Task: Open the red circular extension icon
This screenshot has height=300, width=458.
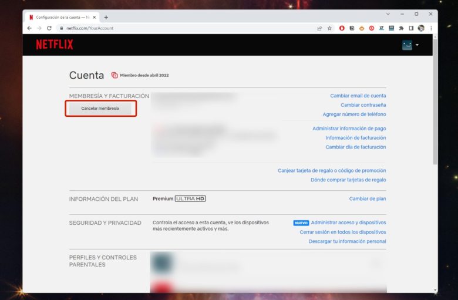Action: click(x=372, y=28)
